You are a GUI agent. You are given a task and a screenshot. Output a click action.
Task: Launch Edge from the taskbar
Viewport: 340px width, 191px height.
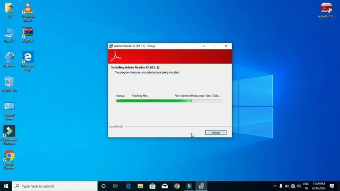point(128,186)
